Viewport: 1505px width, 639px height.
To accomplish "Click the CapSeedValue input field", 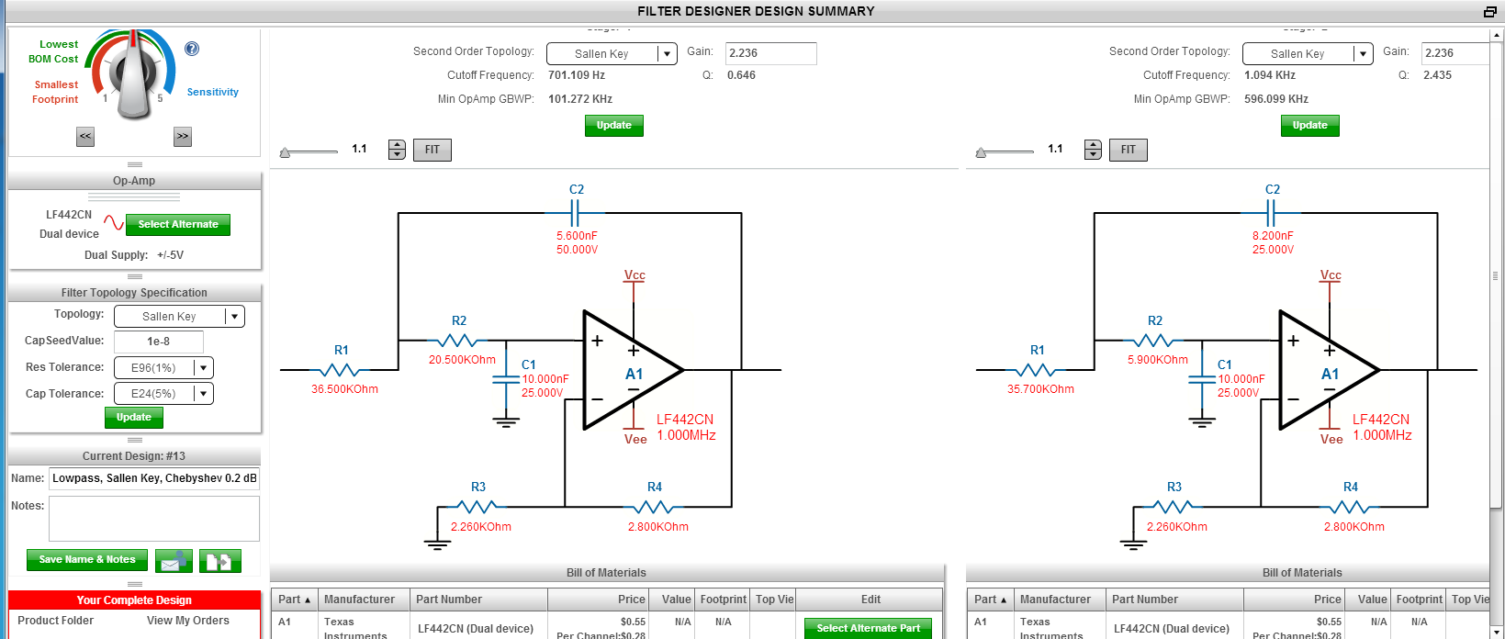I will 159,342.
